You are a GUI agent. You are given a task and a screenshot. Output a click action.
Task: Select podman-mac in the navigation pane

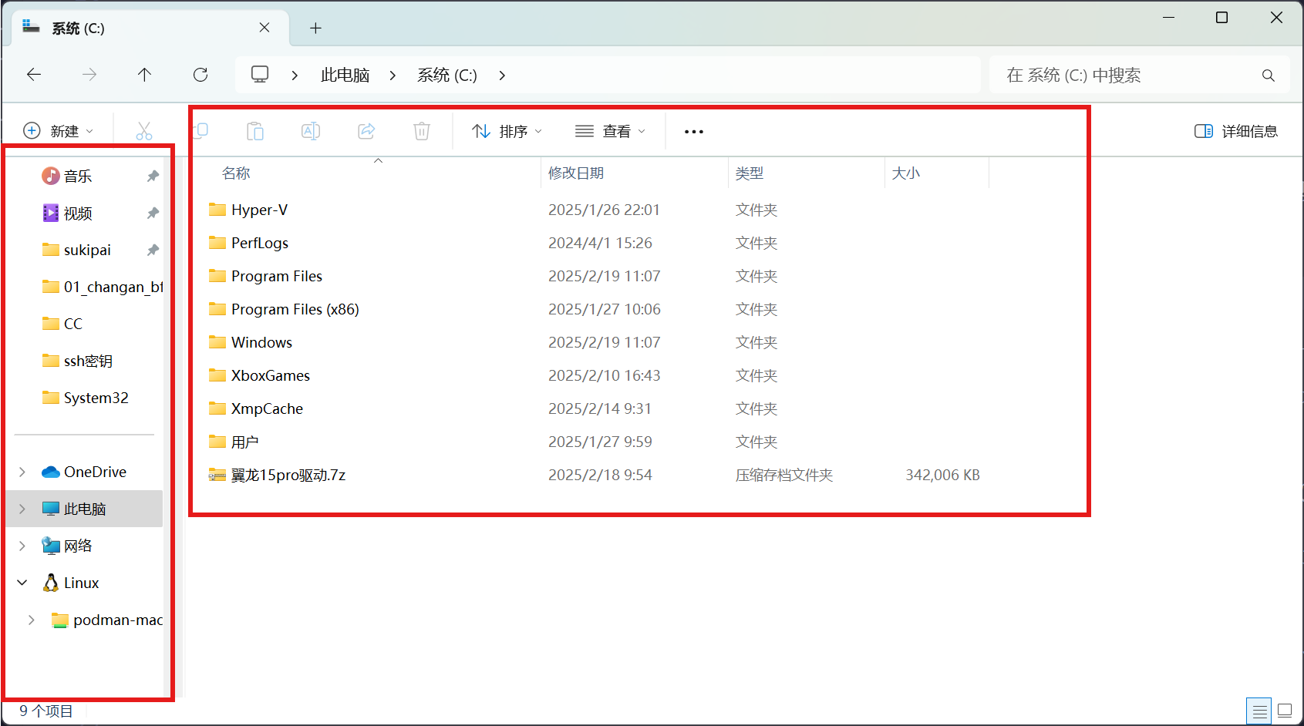(x=106, y=620)
